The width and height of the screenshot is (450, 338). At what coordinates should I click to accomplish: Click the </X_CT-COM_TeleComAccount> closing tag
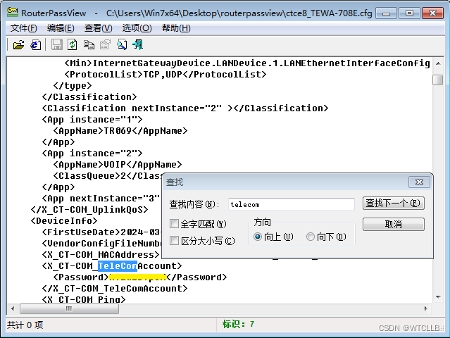point(115,289)
